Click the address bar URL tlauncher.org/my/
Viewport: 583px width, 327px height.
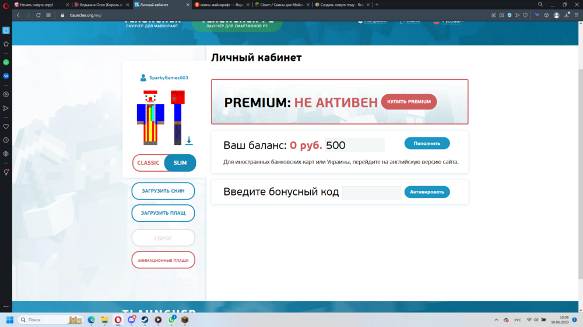86,15
